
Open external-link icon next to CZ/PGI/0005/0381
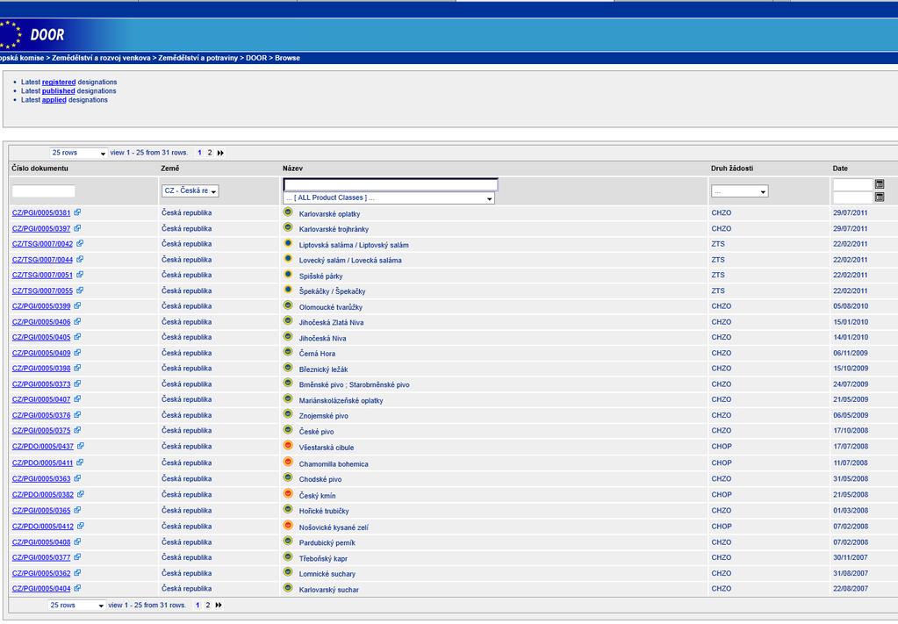click(x=77, y=212)
